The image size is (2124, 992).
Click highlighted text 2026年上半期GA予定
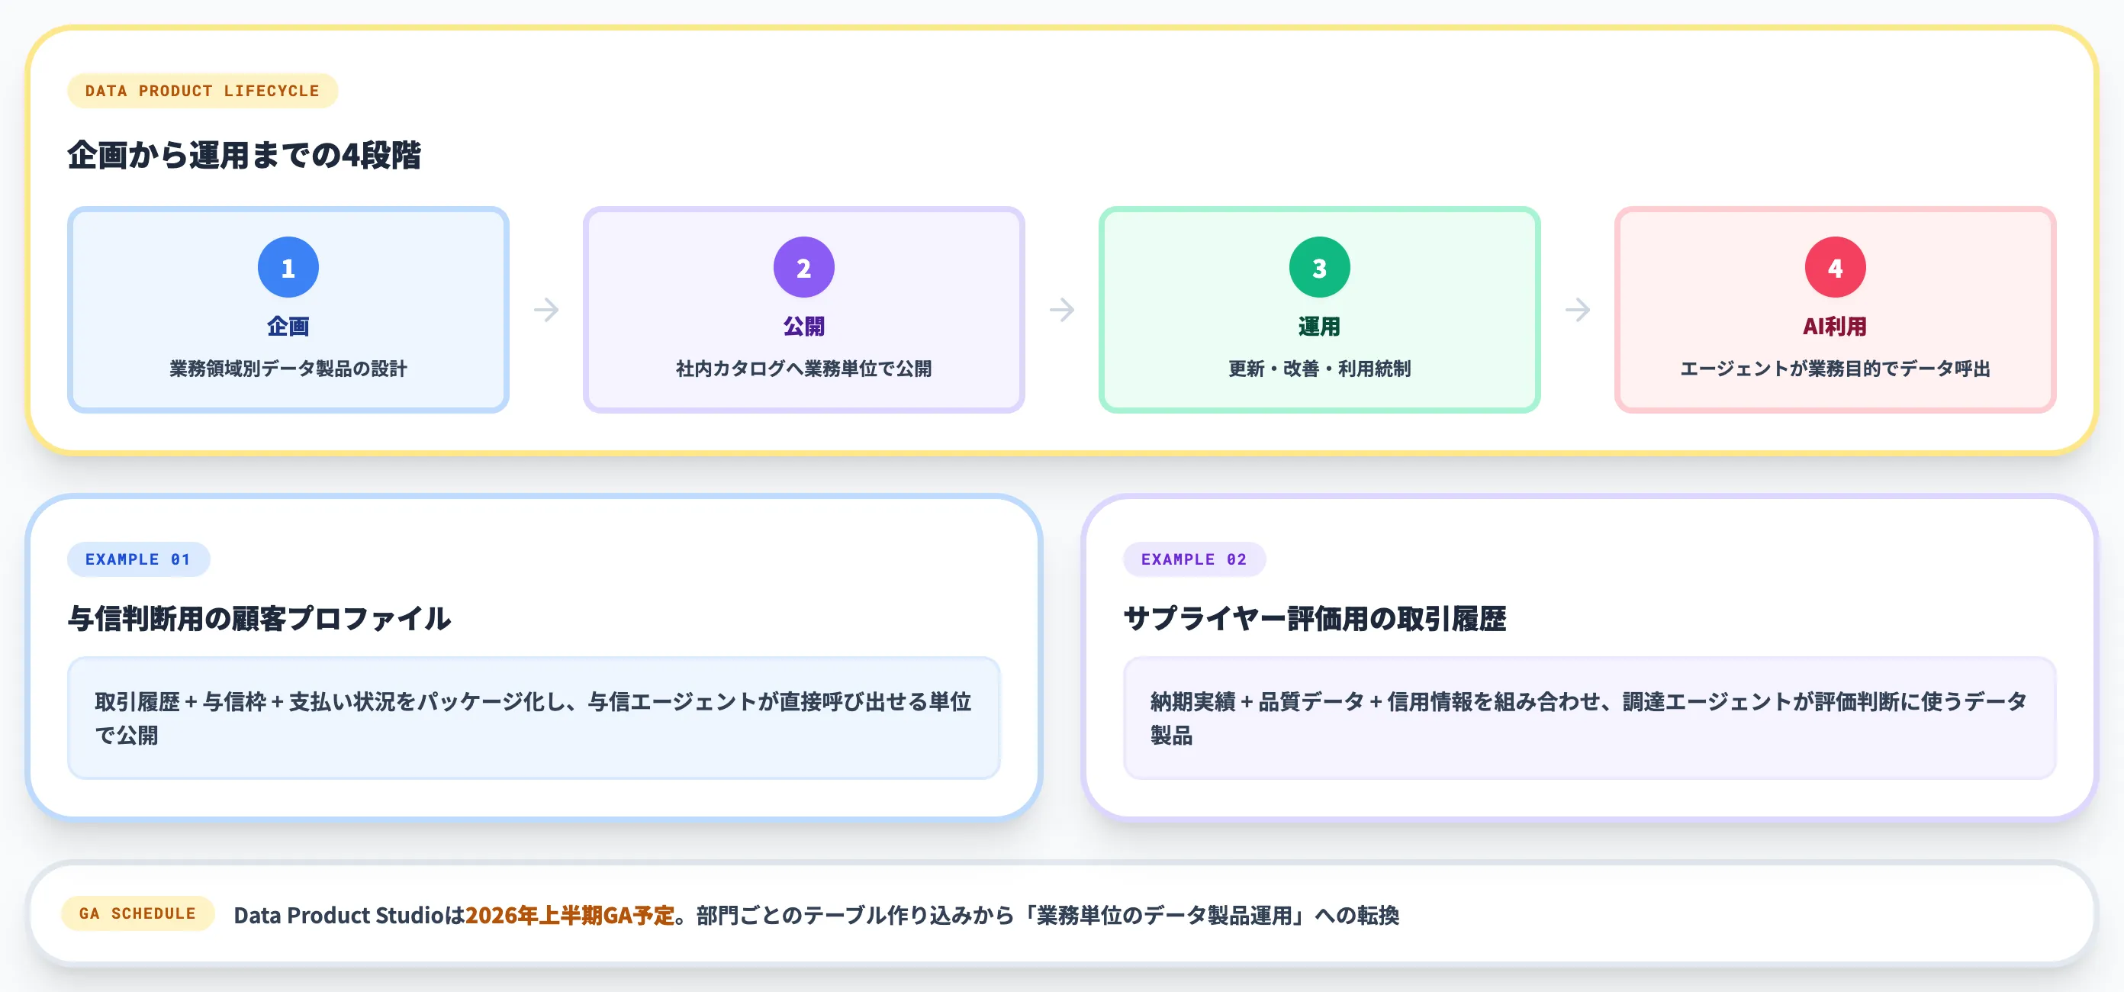[570, 914]
